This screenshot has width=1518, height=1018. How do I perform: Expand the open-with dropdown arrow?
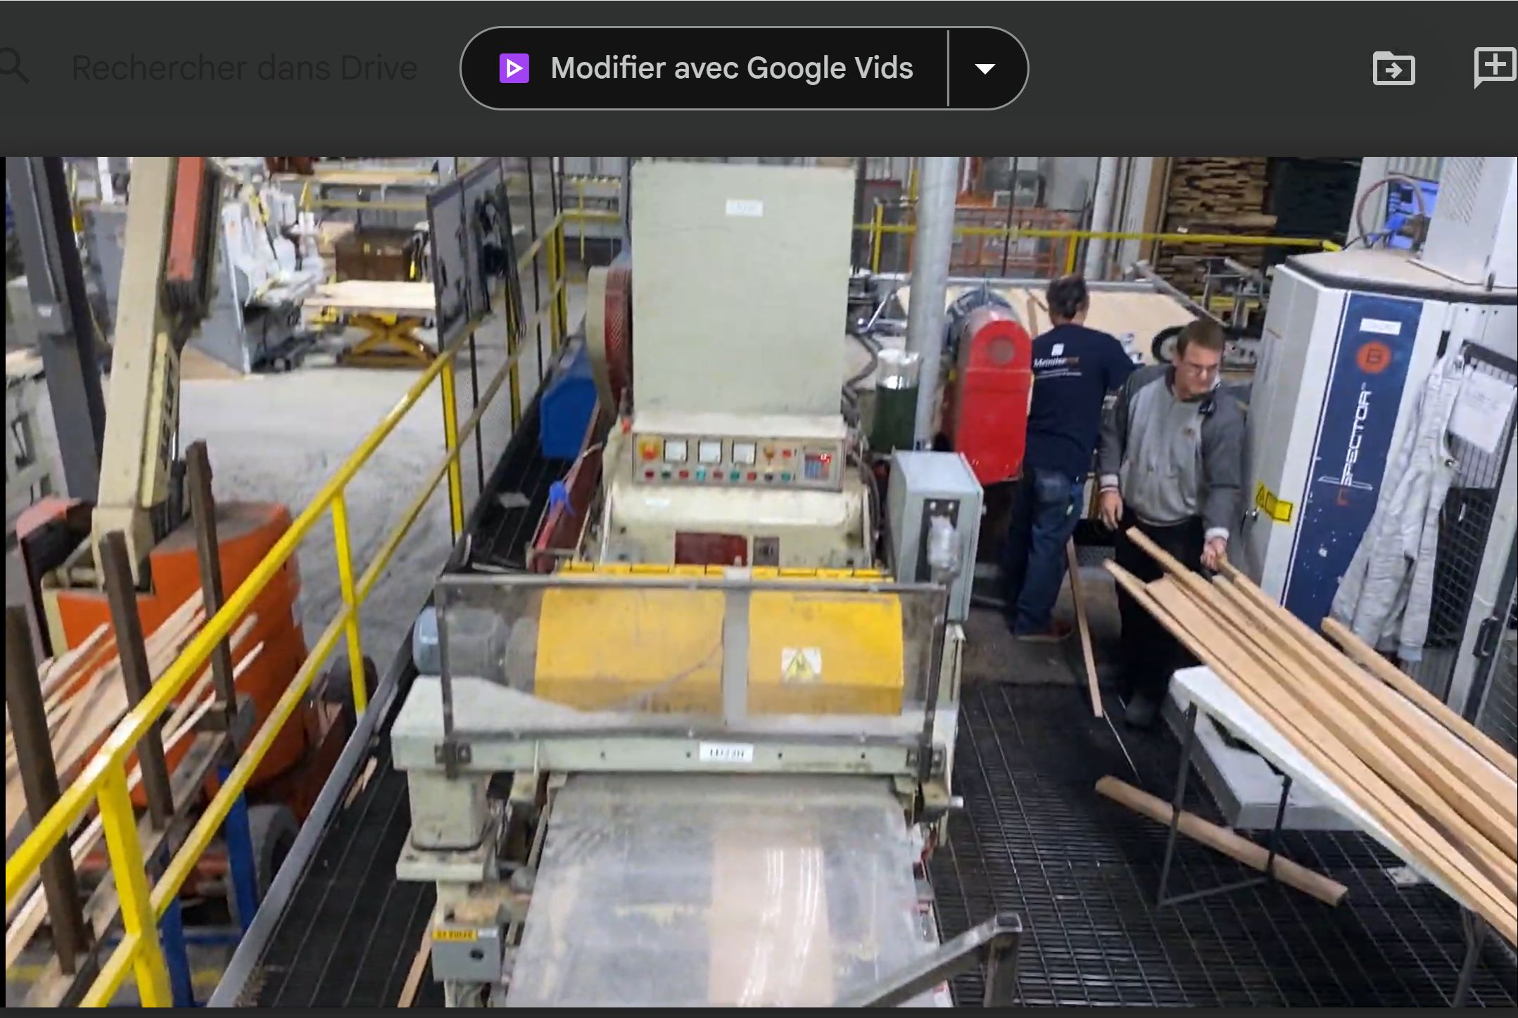pyautogui.click(x=985, y=68)
